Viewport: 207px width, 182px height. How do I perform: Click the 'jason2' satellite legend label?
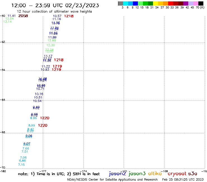117,174
